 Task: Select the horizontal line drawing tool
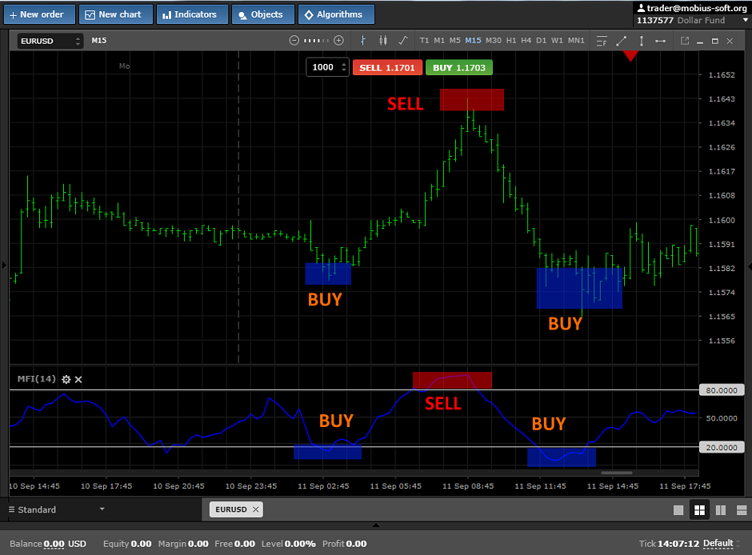click(660, 42)
